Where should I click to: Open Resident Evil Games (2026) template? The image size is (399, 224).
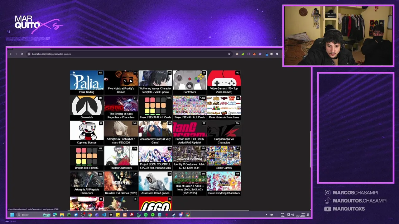121,183
